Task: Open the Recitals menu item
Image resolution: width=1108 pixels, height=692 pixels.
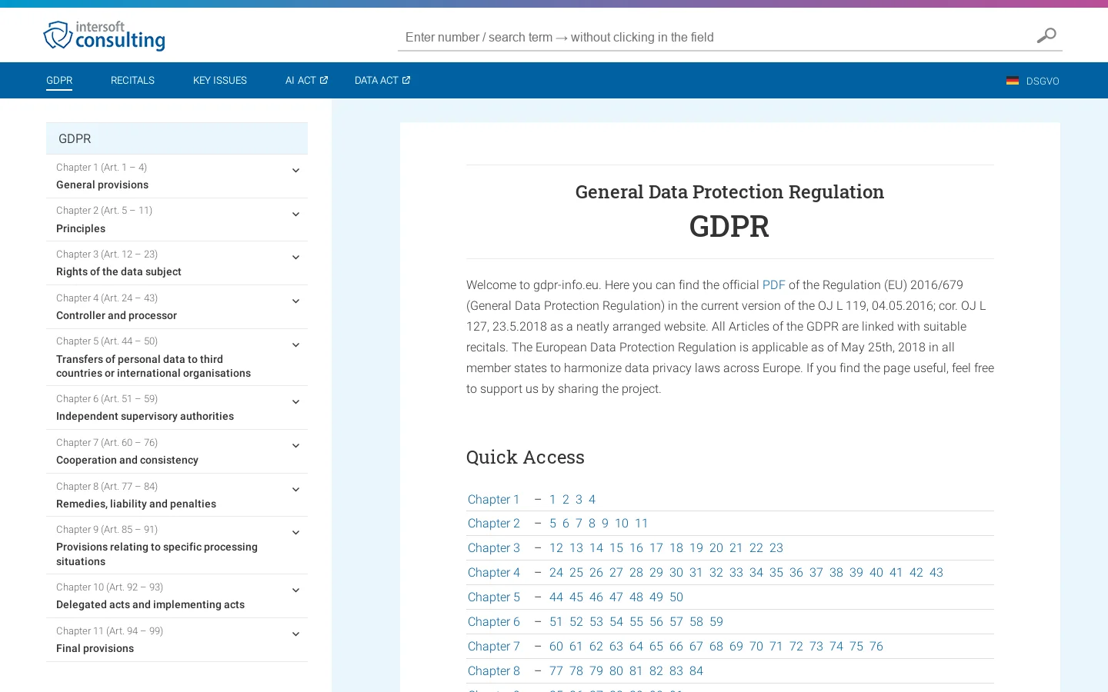Action: pos(132,80)
